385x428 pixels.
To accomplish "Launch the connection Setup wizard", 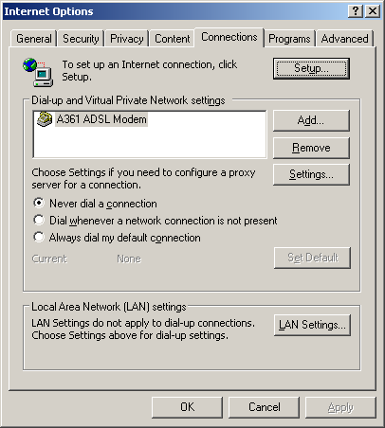I will (x=311, y=68).
